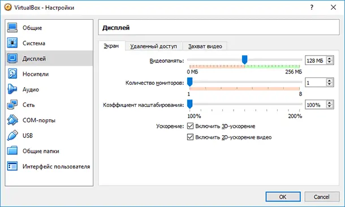
Task: Open the Носители disk icon
Action: point(12,74)
